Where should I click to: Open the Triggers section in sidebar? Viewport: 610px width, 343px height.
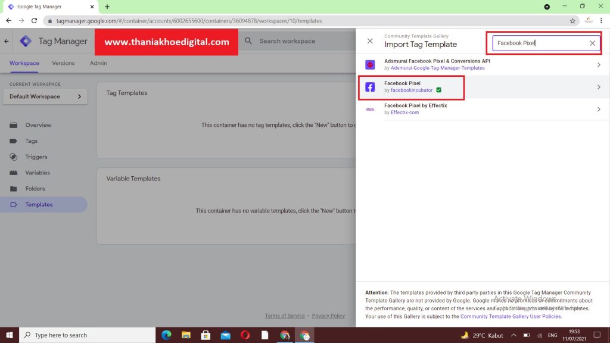[36, 157]
